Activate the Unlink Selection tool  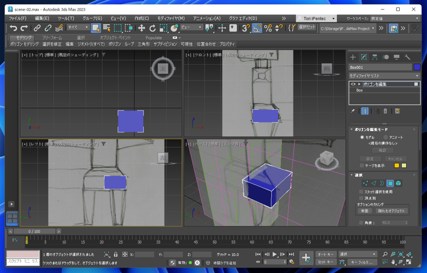click(48, 28)
